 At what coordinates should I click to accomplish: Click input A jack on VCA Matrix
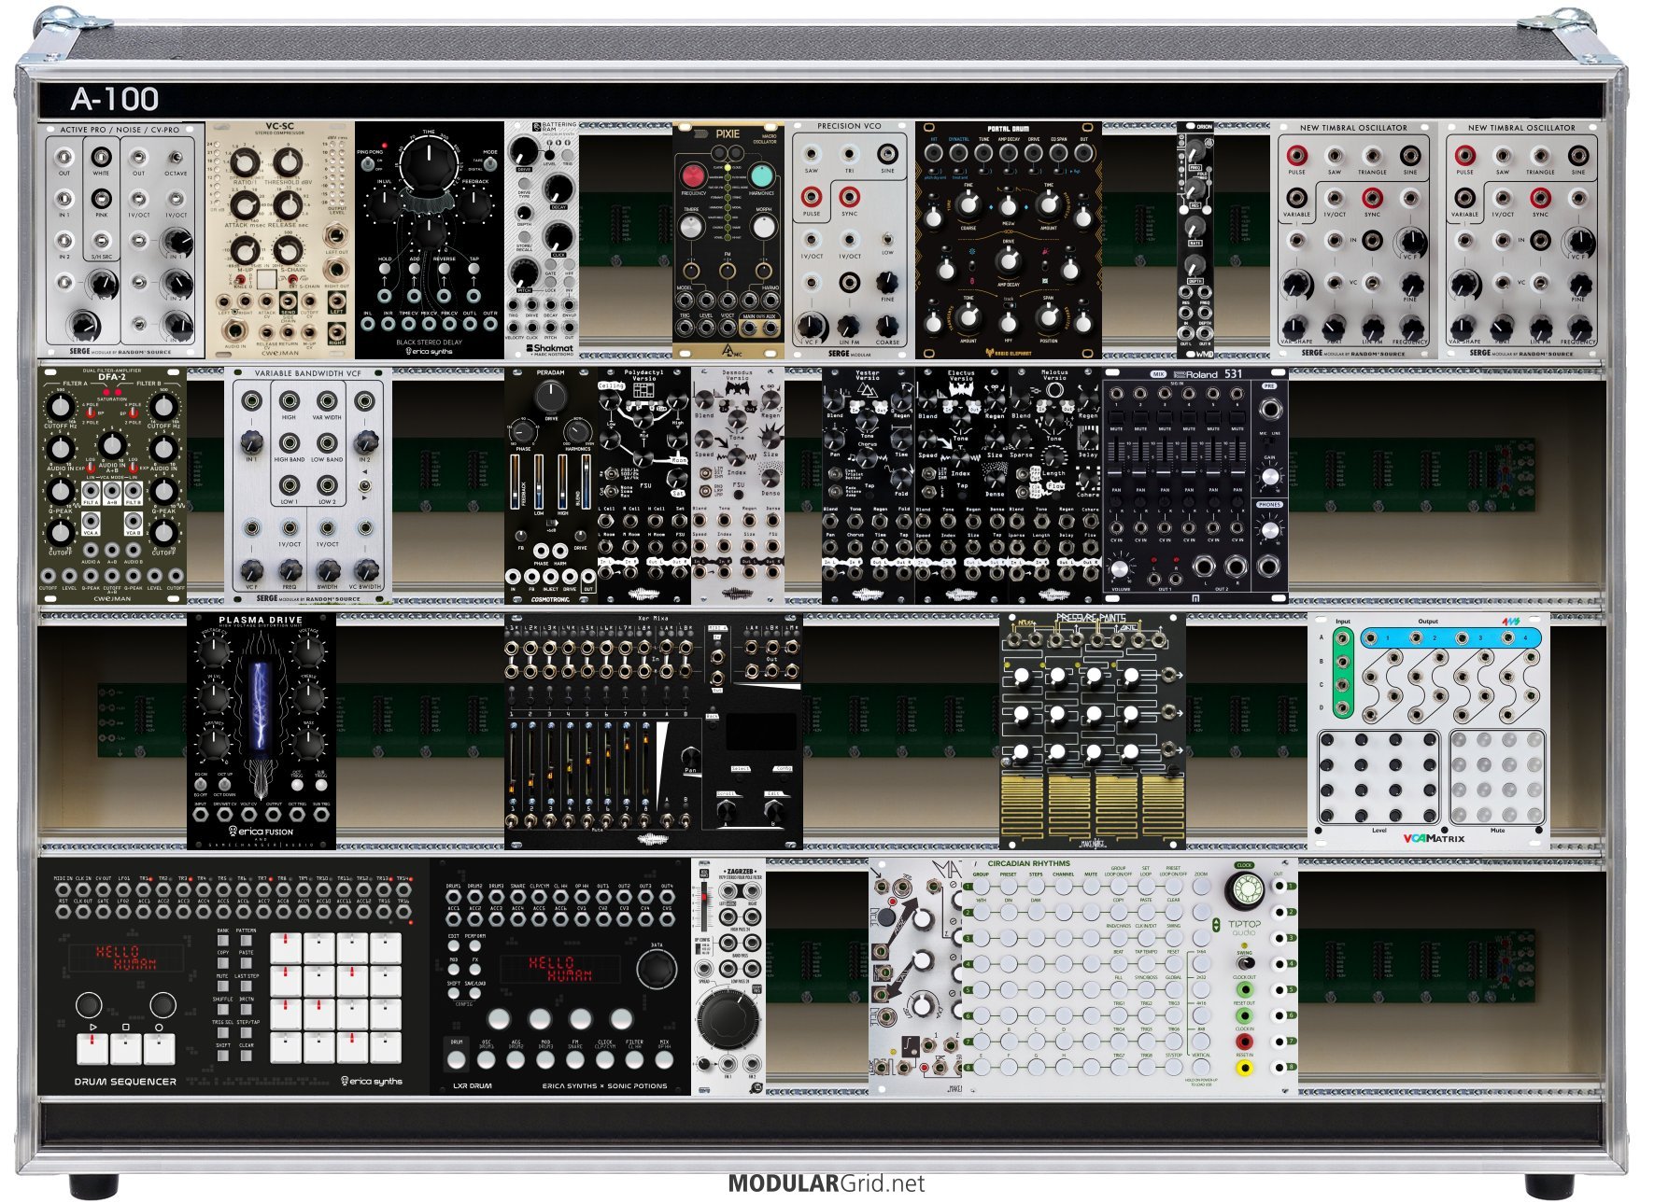point(1342,639)
